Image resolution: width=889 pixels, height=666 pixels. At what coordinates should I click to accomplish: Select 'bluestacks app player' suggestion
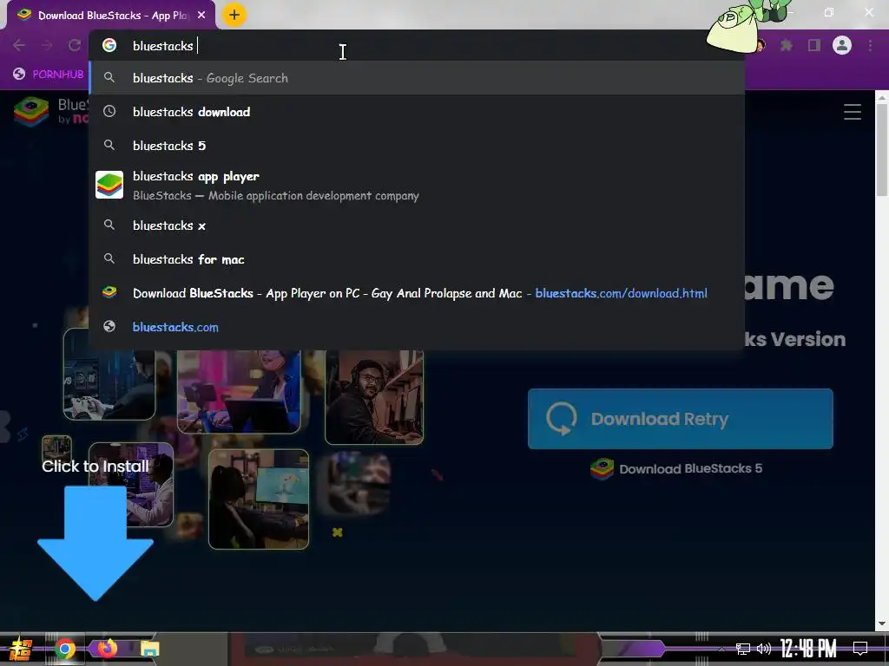coord(417,186)
